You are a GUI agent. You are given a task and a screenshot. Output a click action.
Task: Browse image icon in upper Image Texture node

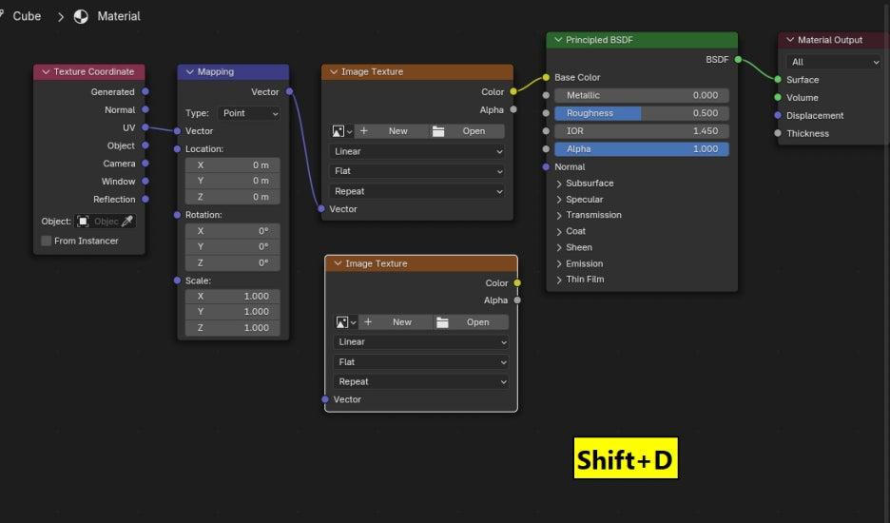click(x=341, y=131)
